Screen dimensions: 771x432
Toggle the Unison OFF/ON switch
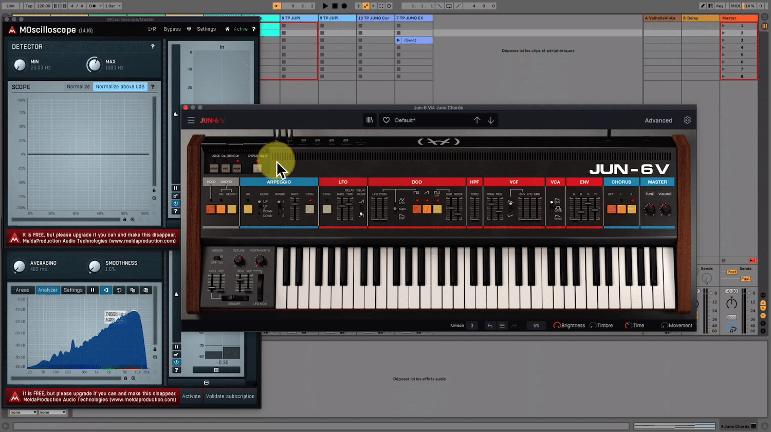(x=218, y=257)
